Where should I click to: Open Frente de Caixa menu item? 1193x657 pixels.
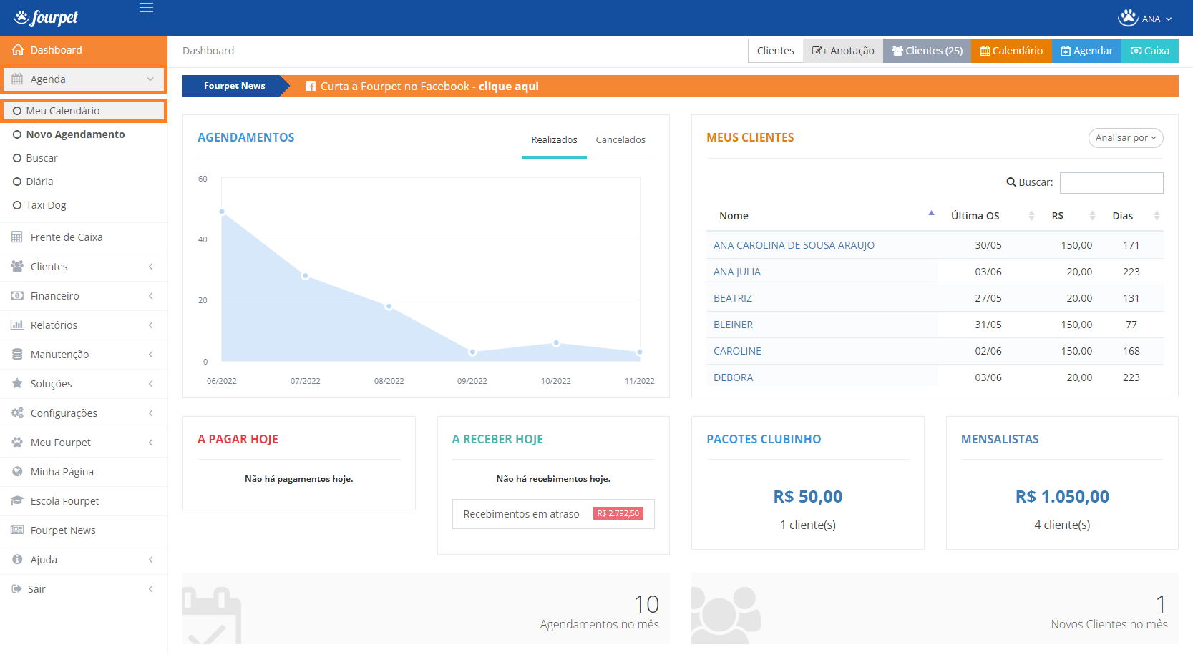(84, 237)
